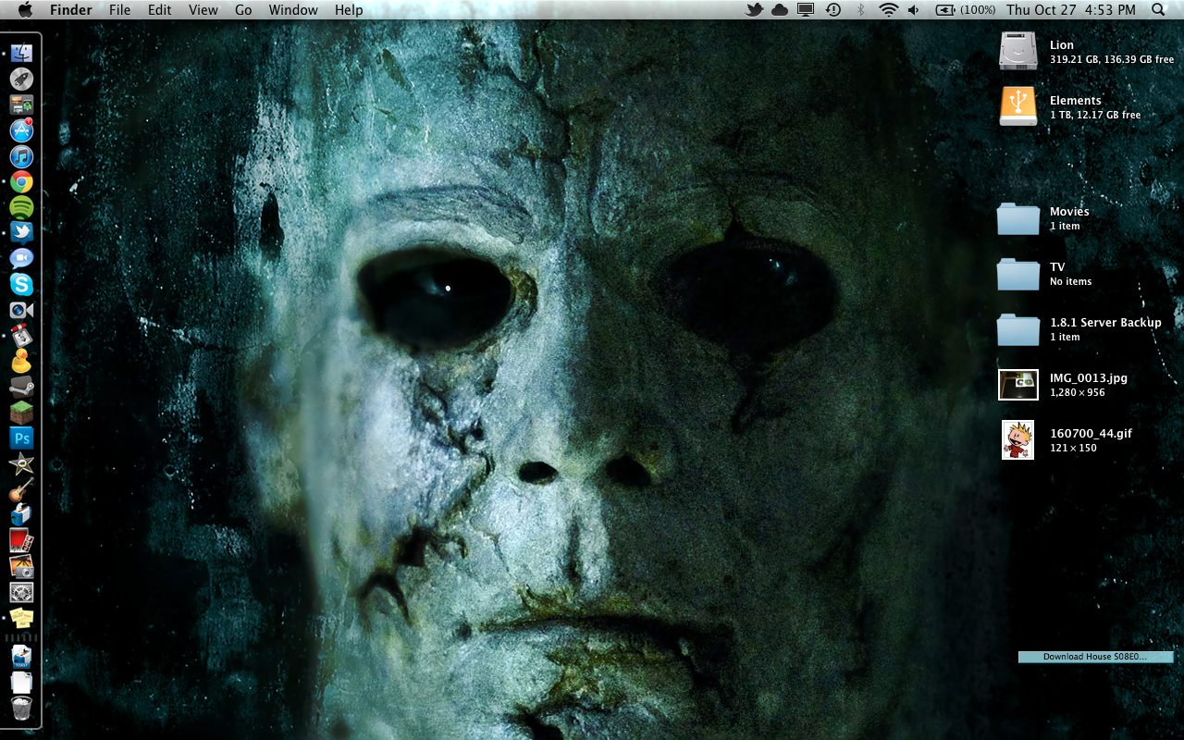Open the Finder menu
1184x740 pixels.
click(x=71, y=10)
